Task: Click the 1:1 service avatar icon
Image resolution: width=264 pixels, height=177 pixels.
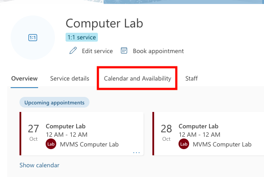Action: tap(33, 38)
